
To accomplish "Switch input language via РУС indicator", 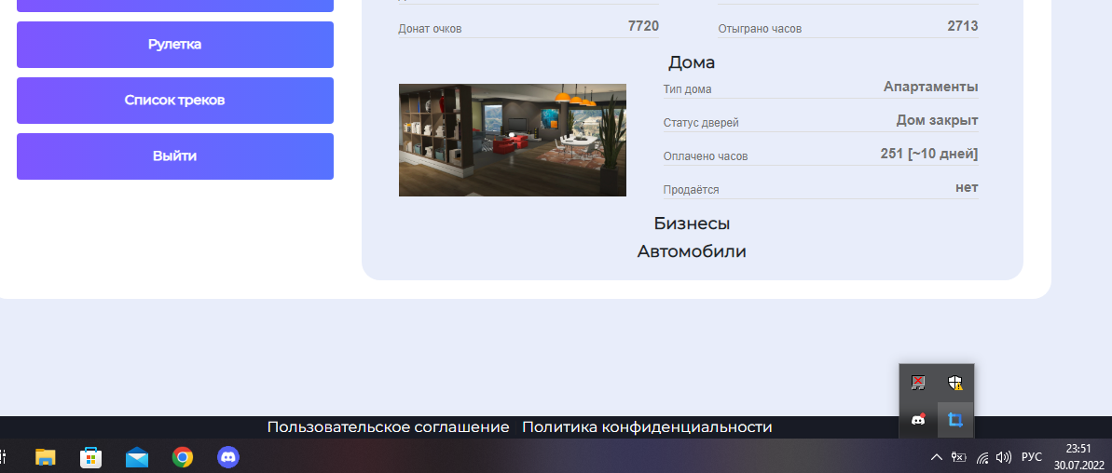I will click(1032, 457).
